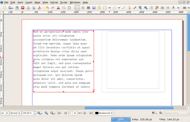Click the Zoom Out magnifier button

[39, 113]
